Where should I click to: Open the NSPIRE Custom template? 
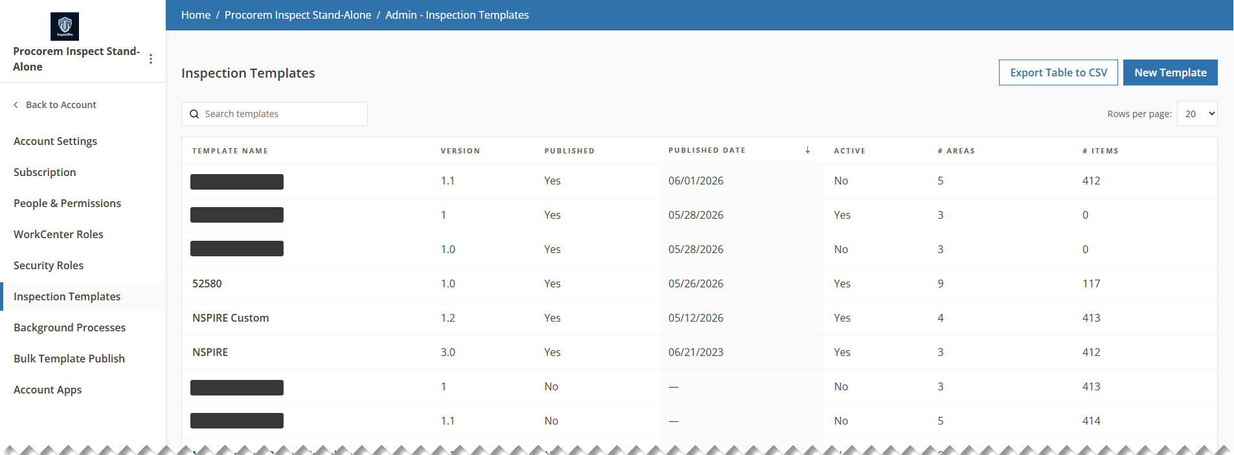point(230,318)
